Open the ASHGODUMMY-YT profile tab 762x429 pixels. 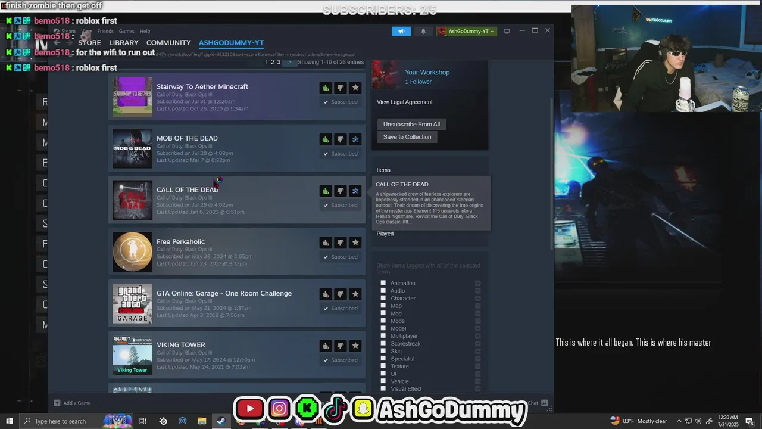coord(231,43)
